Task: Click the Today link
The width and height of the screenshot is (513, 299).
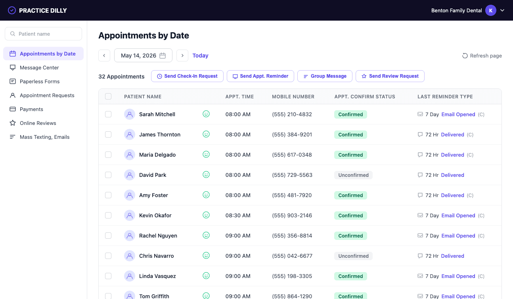Action: 200,56
